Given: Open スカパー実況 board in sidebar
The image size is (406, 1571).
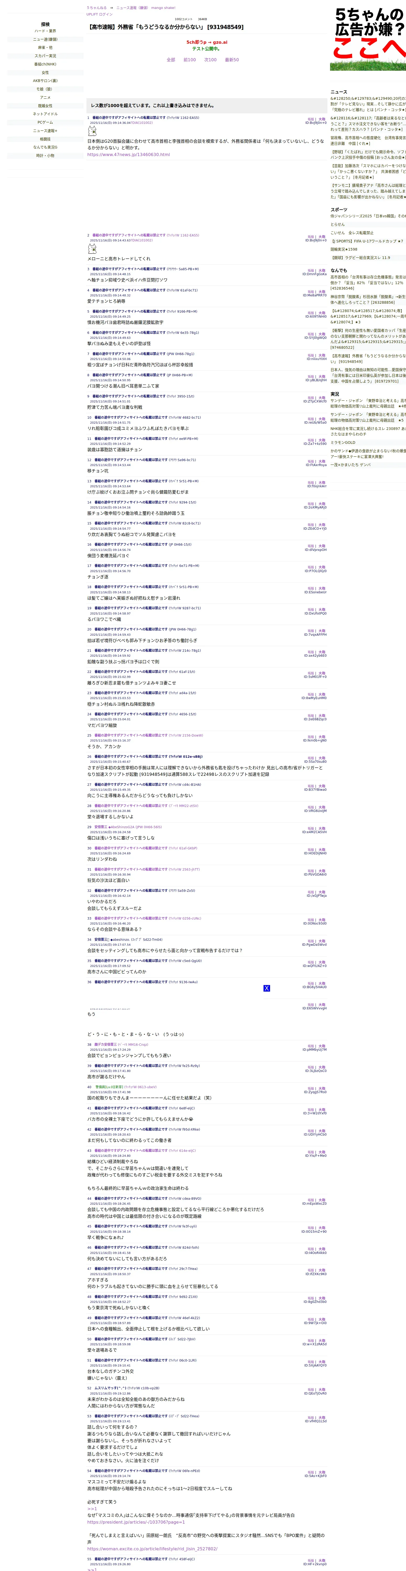Looking at the screenshot, I should [x=45, y=56].
